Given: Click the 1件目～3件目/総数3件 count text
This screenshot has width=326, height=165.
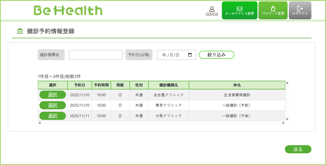Looking at the screenshot, I should coord(59,76).
